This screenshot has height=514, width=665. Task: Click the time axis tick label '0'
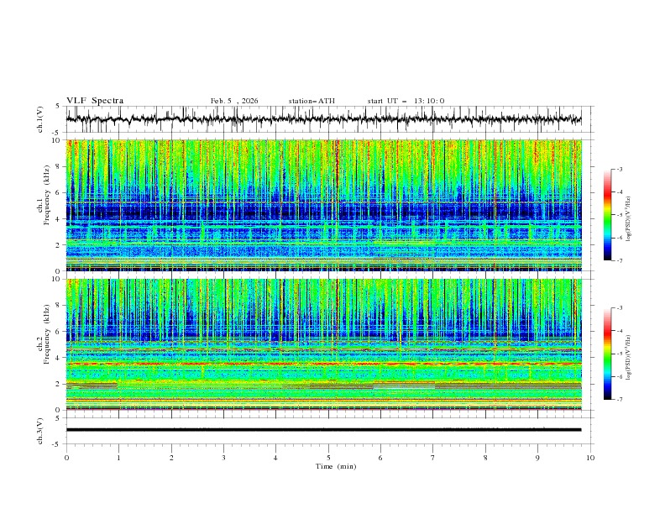click(x=66, y=458)
